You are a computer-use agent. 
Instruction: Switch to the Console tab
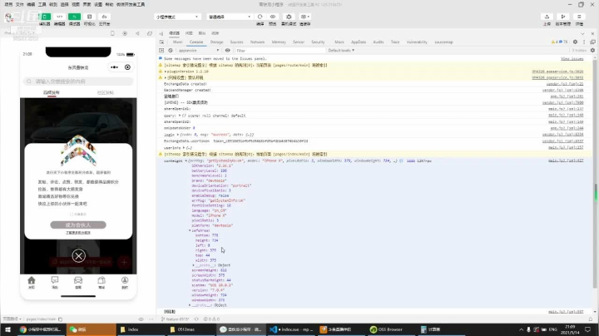point(196,42)
